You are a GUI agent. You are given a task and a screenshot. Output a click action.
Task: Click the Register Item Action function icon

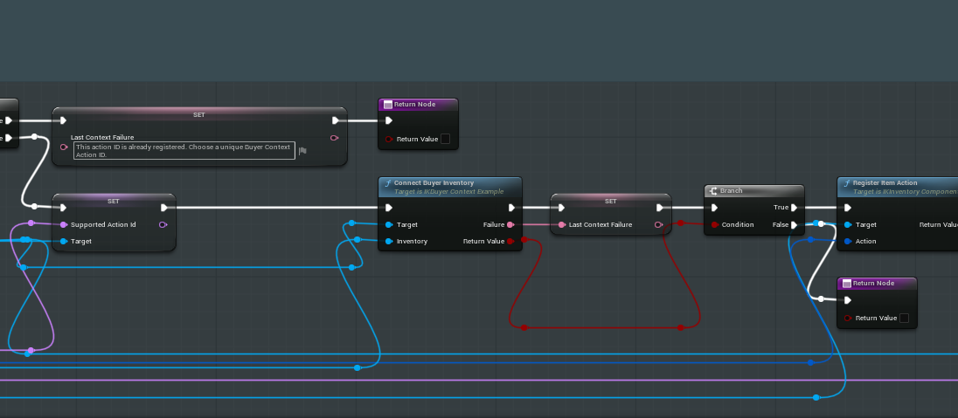point(846,183)
